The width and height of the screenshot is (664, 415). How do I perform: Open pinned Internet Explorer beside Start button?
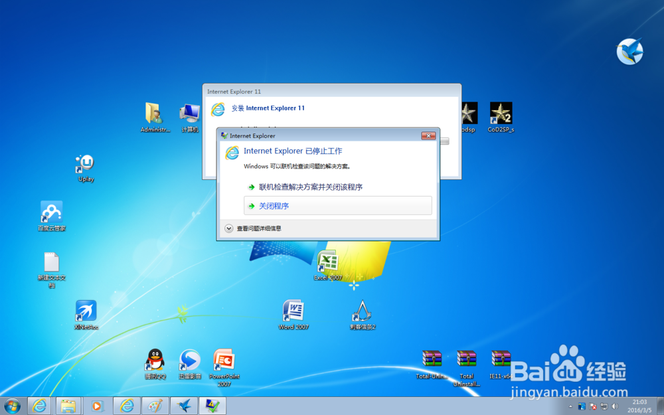click(39, 406)
